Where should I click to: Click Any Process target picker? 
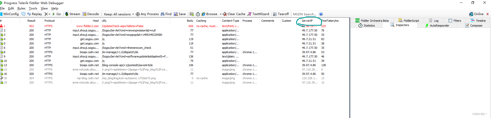pos(147,14)
